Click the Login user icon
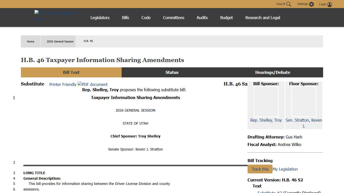Image resolution: width=344 pixels, height=193 pixels. 330,4
